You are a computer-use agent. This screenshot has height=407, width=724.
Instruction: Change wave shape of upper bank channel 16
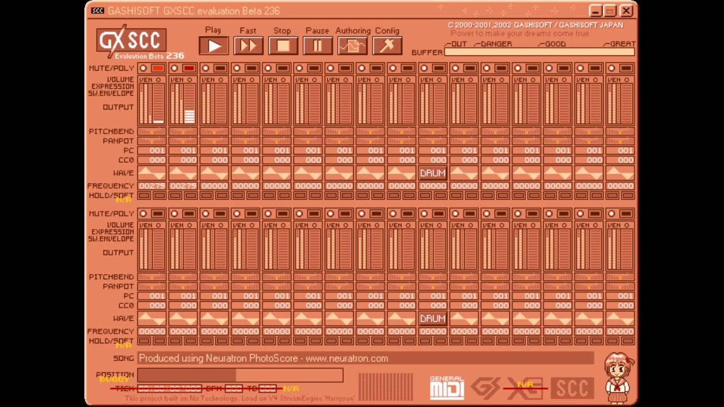[620, 173]
